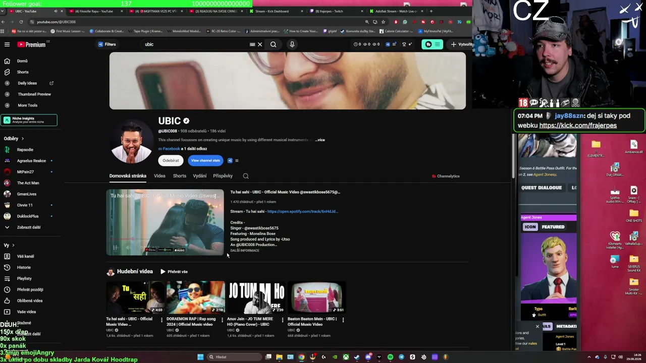Switch to the Stream - Kick Dashboard tab

(275, 11)
